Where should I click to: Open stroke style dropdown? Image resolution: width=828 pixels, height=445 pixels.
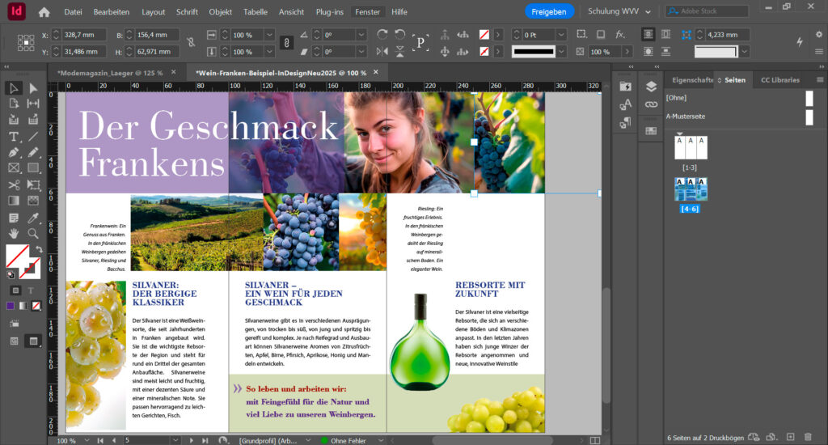pyautogui.click(x=561, y=52)
